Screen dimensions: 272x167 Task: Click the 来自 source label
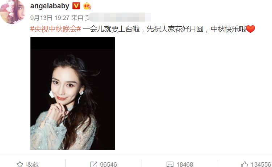point(77,18)
